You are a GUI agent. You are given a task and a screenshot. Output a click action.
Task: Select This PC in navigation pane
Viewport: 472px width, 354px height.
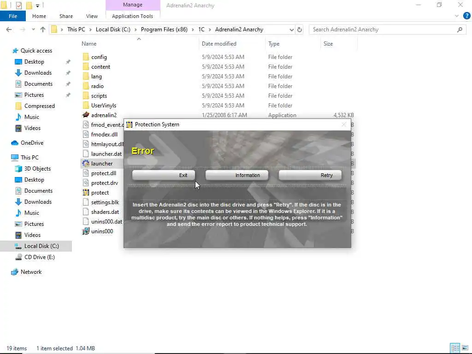(29, 158)
